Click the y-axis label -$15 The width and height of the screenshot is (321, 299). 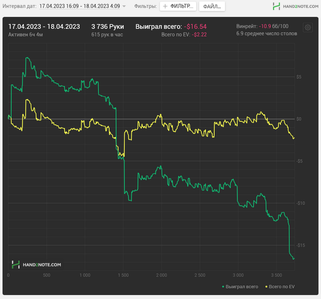(x=300, y=245)
